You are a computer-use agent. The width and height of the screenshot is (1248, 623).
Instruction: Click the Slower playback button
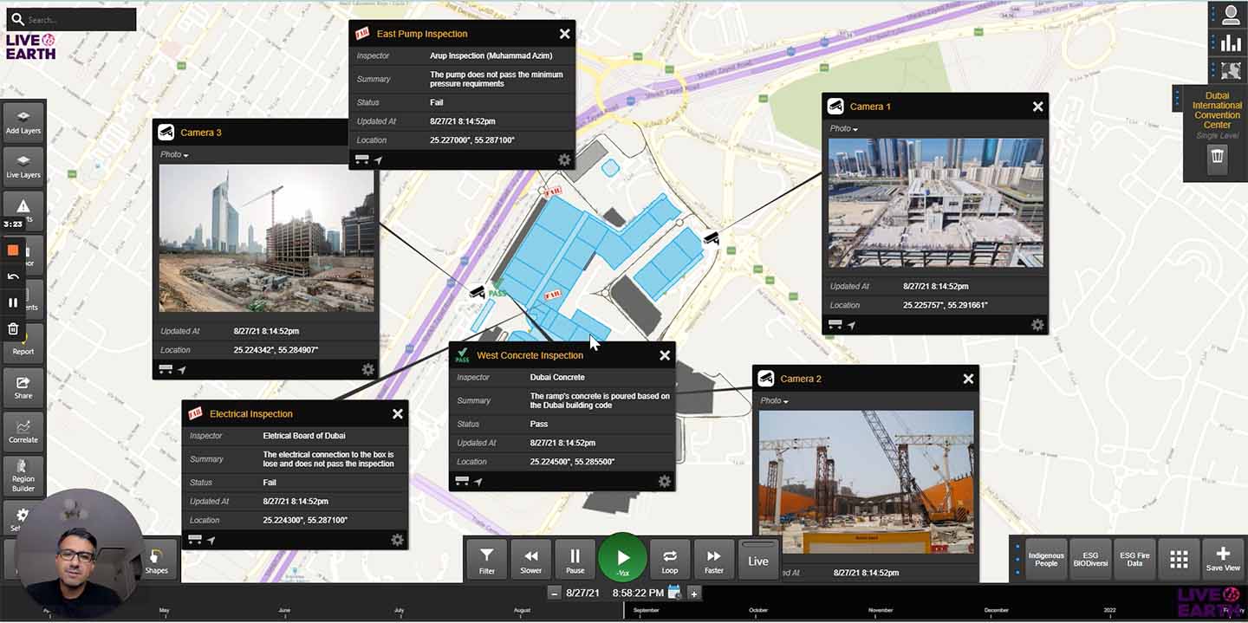coord(530,560)
